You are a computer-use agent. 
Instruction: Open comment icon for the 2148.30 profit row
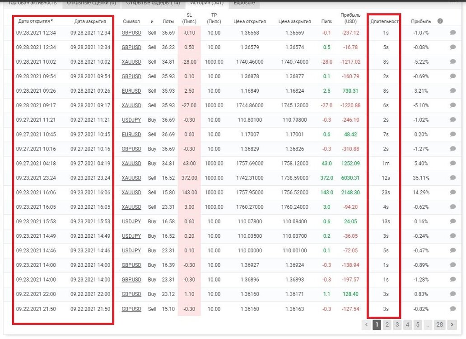coord(453,192)
